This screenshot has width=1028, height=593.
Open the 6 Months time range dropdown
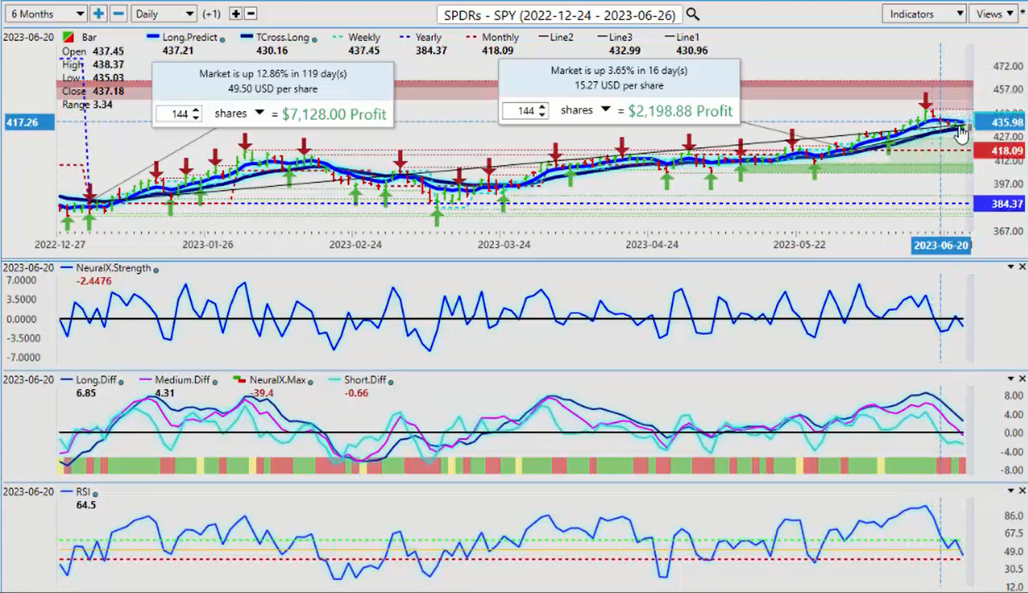click(x=45, y=14)
